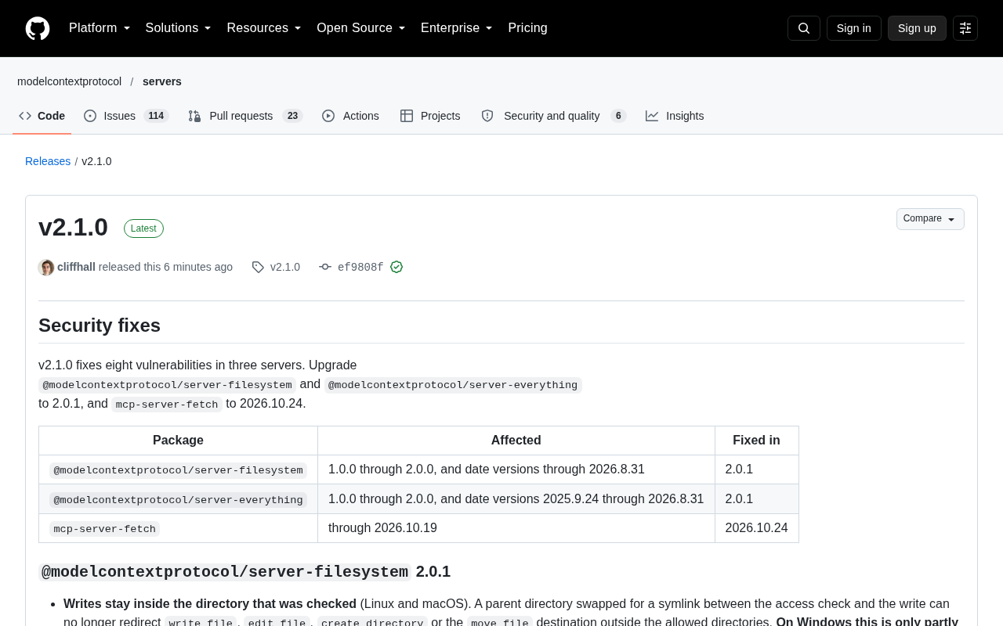Click the Package column header
1003x626 pixels.
[x=178, y=441]
